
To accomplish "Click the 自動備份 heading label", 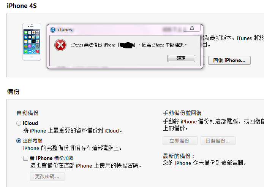I will [x=28, y=113].
